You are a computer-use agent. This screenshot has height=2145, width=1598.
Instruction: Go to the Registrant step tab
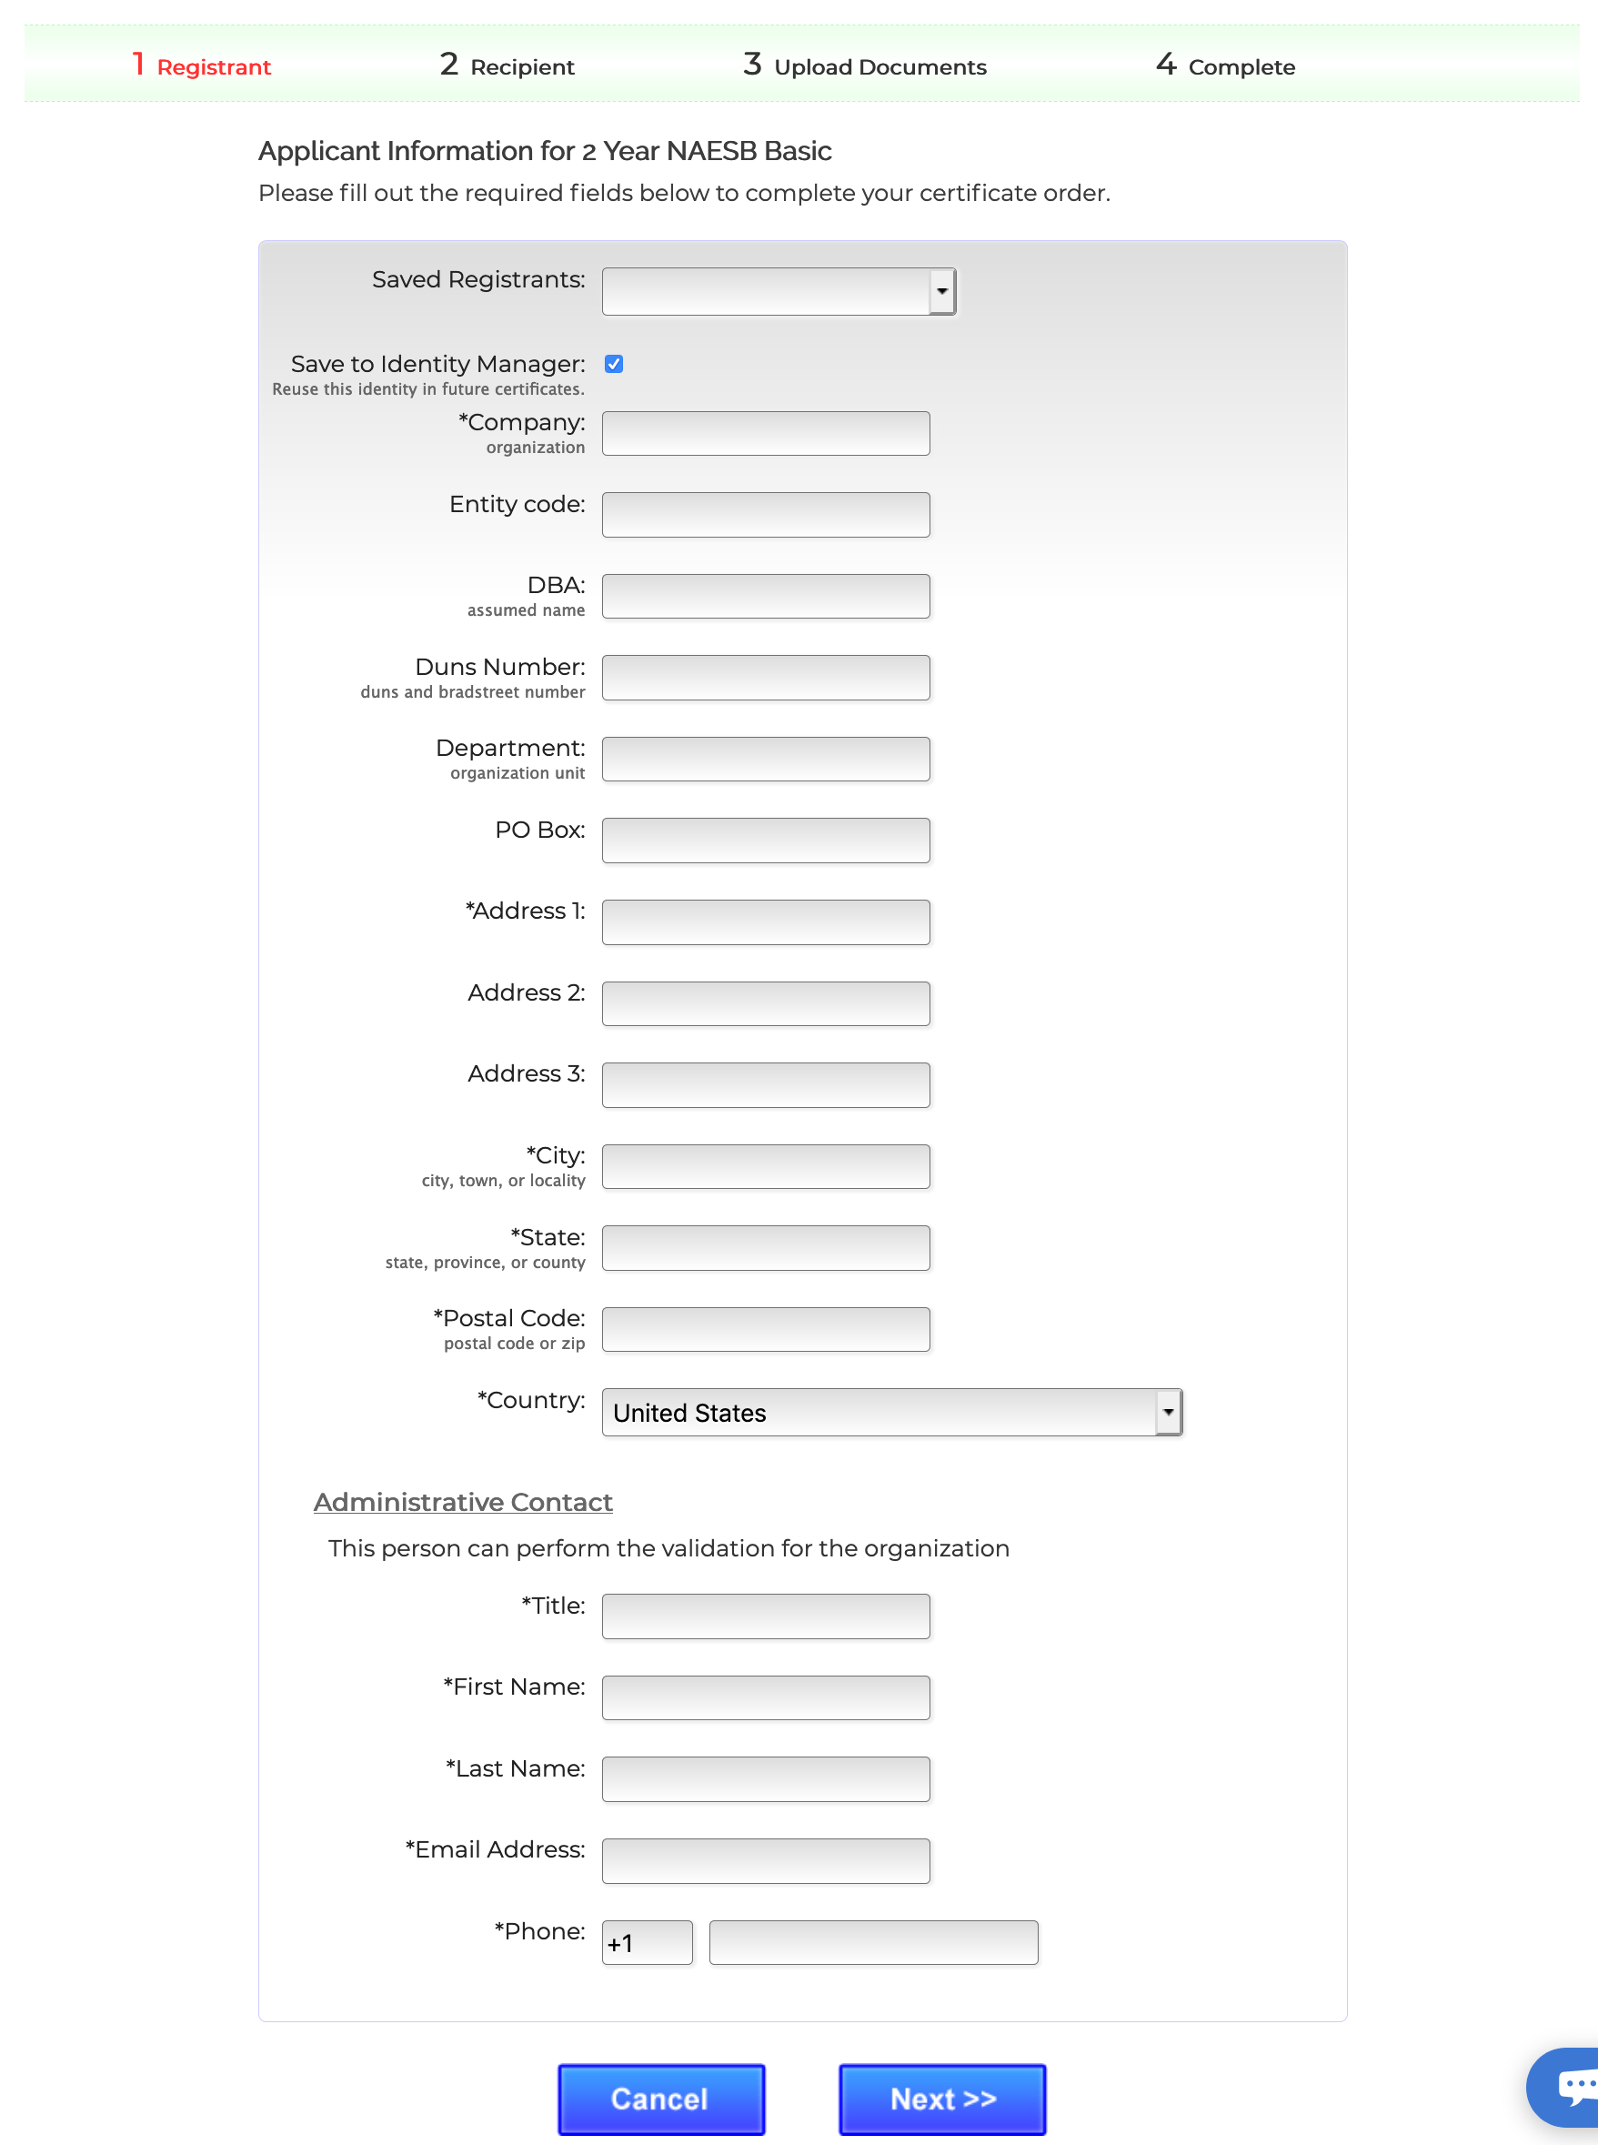click(x=202, y=65)
